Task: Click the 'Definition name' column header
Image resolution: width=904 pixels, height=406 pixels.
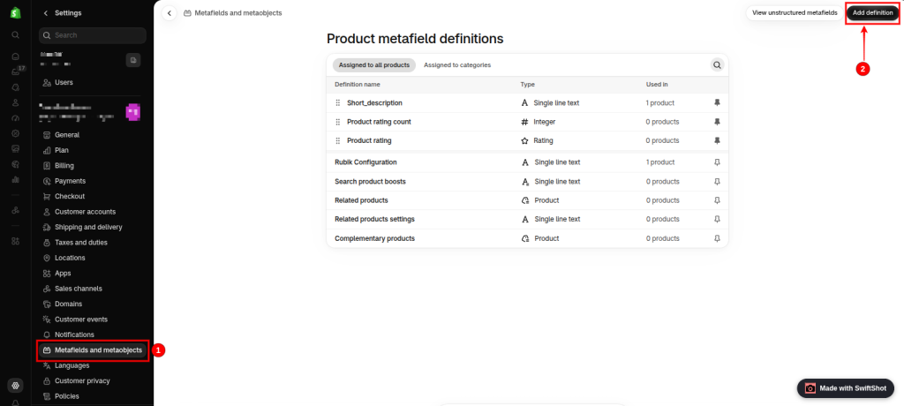Action: 358,84
